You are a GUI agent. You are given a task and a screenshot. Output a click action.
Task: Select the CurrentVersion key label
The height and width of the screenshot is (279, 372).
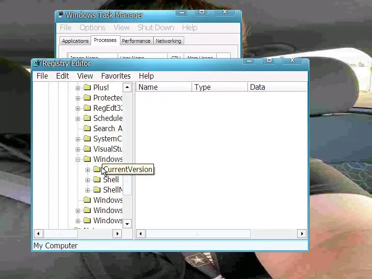(x=127, y=169)
